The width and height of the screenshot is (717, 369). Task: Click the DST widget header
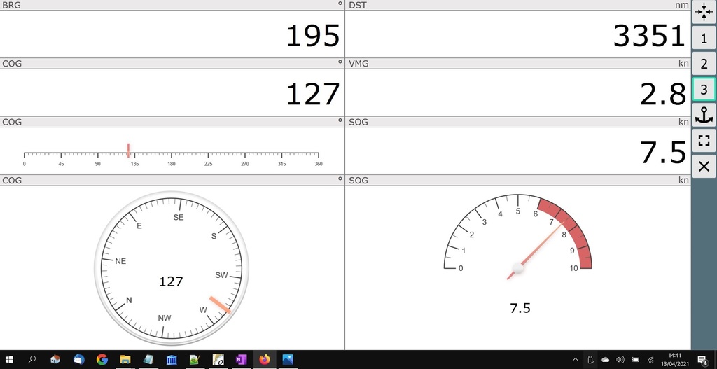517,5
